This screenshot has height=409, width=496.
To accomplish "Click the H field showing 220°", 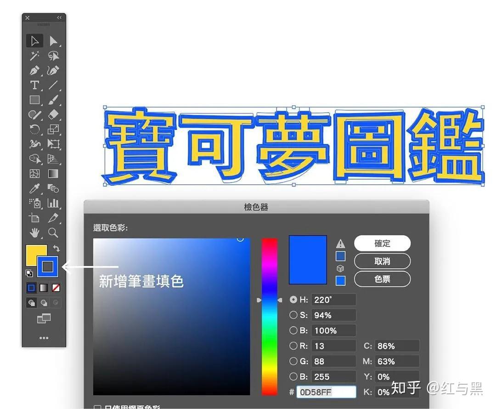I will [334, 300].
